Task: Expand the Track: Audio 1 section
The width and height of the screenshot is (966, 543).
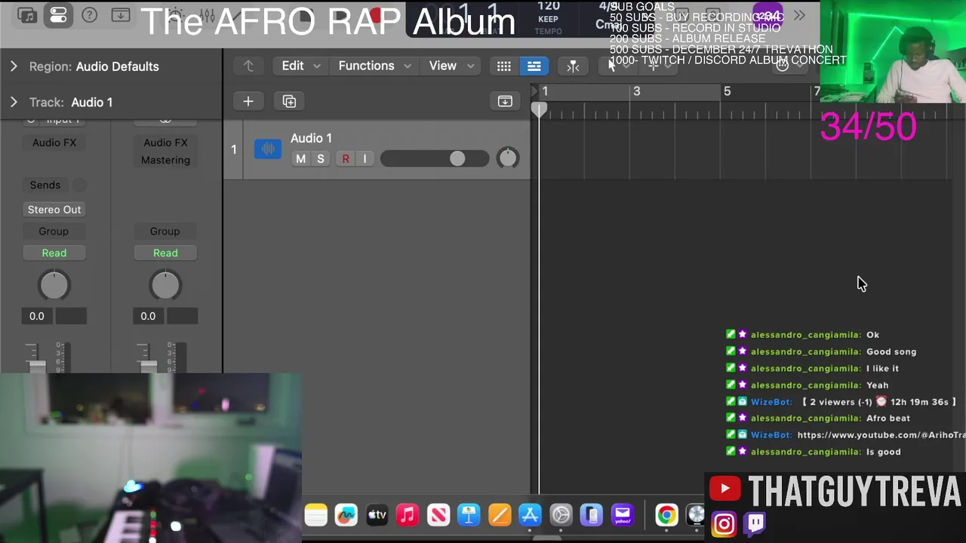Action: pos(14,102)
